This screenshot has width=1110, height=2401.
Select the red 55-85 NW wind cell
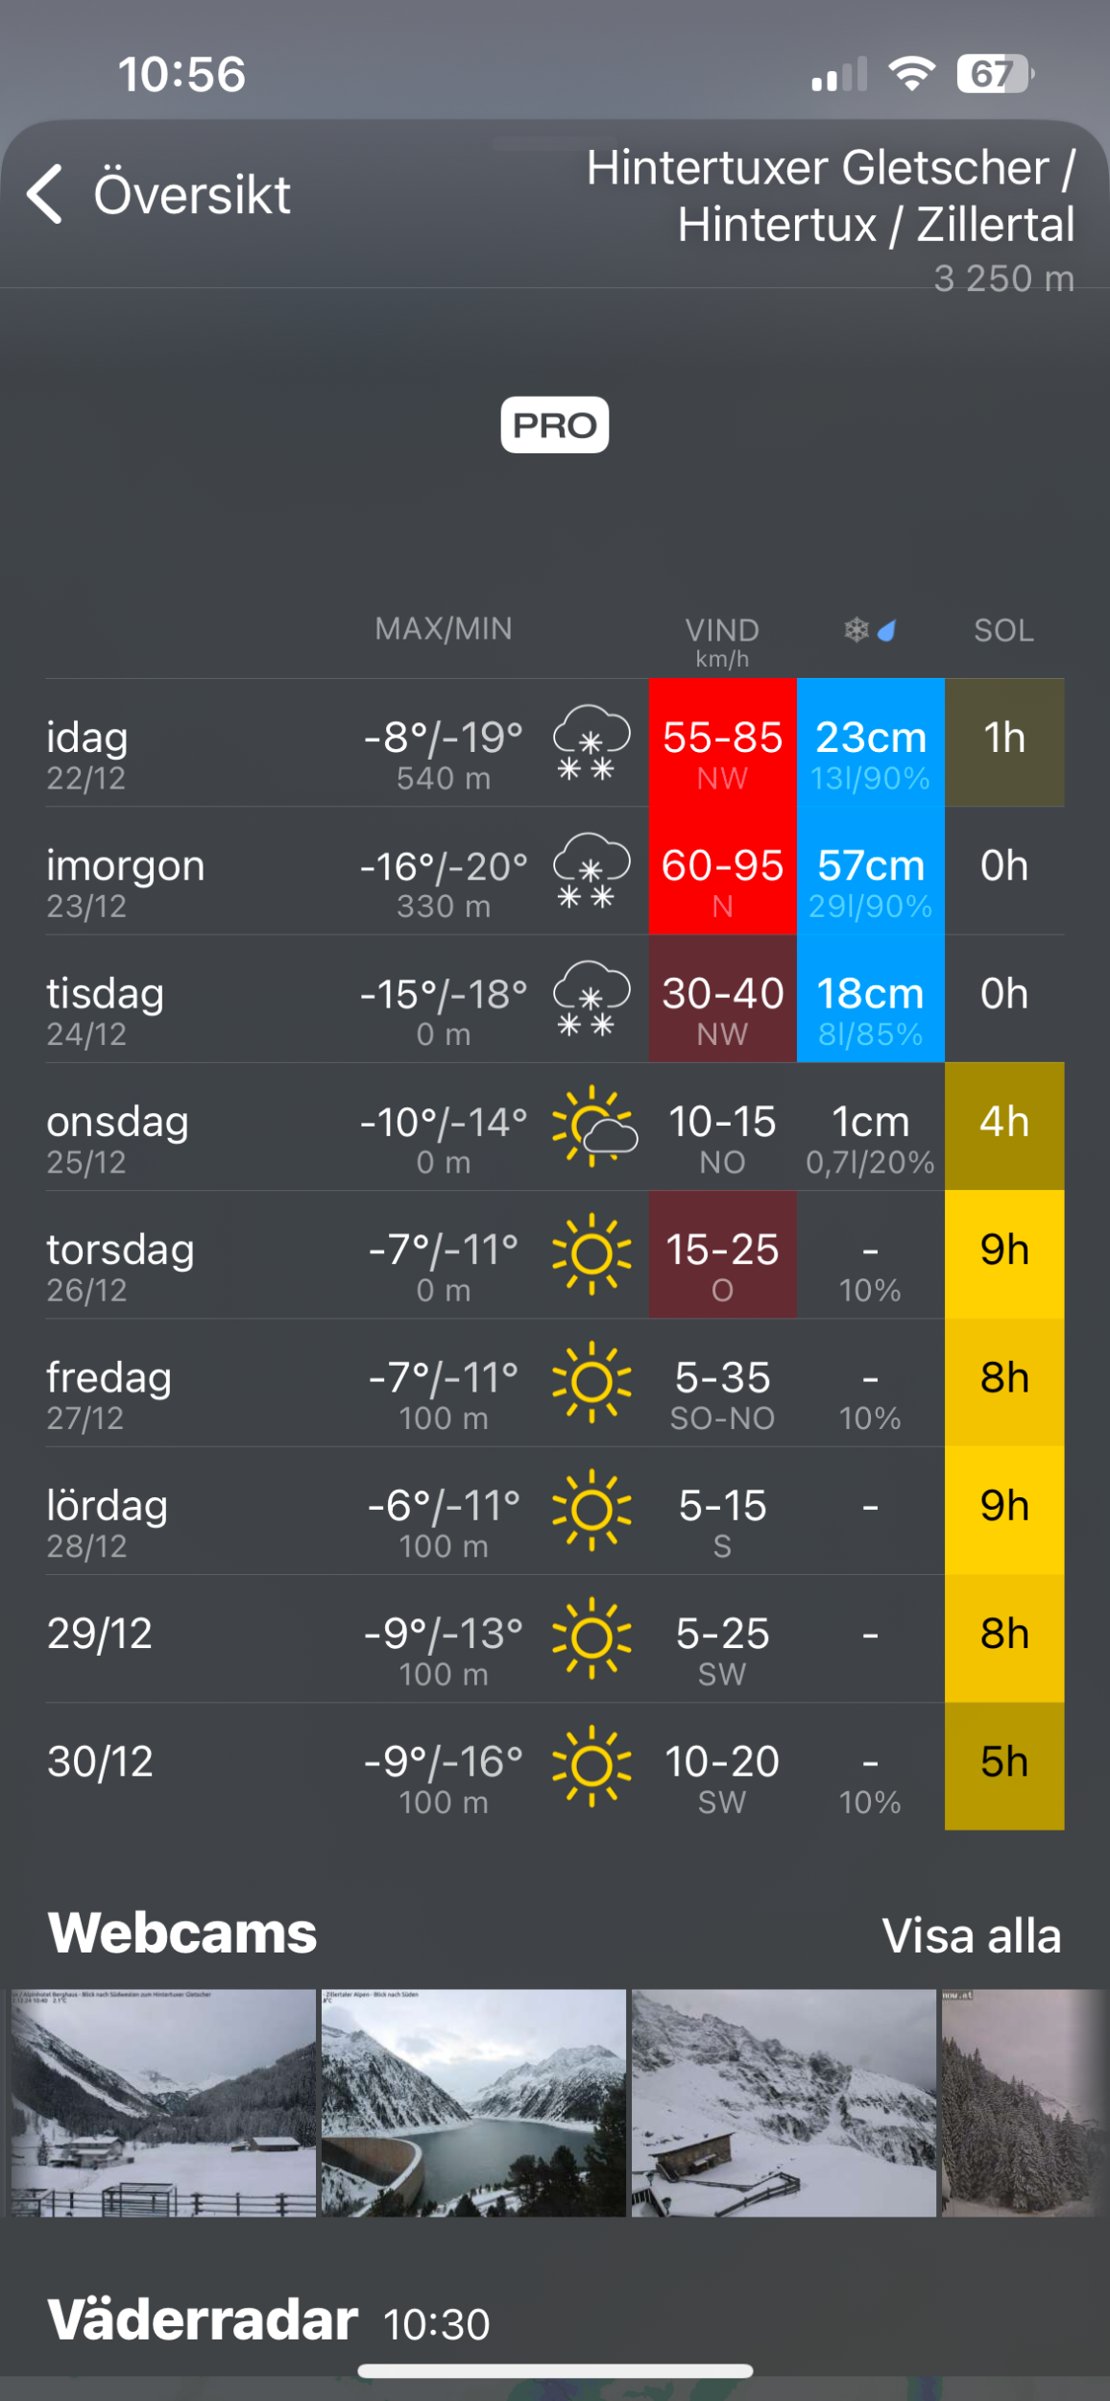(722, 742)
